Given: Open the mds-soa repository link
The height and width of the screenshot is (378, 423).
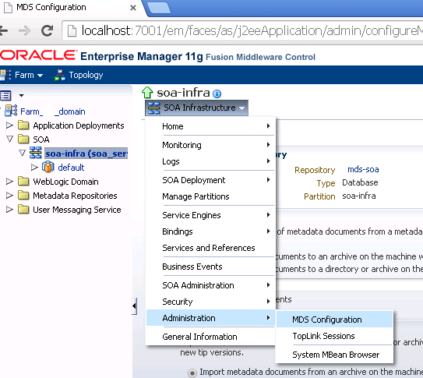Looking at the screenshot, I should click(x=363, y=169).
